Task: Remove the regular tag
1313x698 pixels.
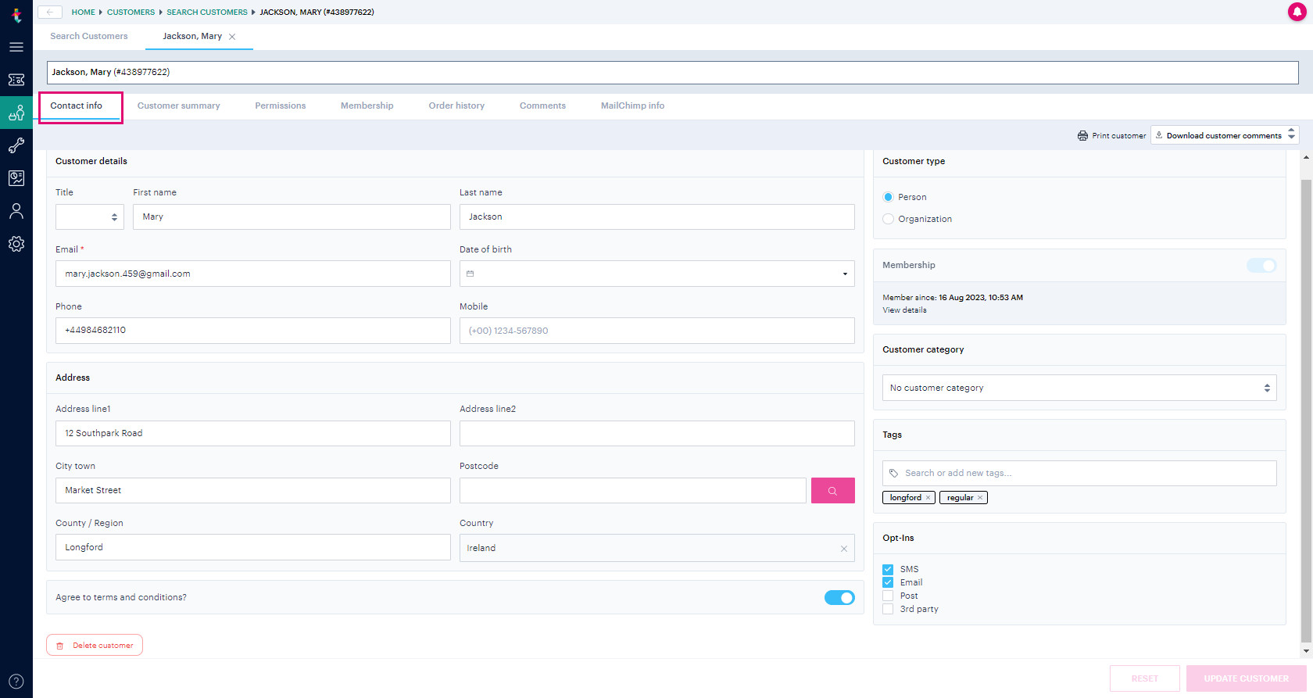Action: click(x=980, y=498)
